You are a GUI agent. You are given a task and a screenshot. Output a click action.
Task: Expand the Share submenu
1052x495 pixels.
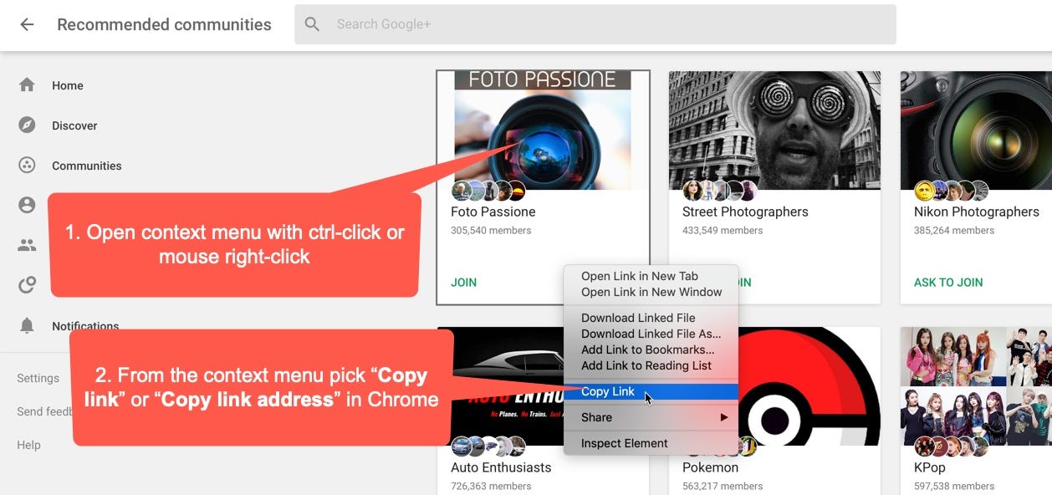651,417
